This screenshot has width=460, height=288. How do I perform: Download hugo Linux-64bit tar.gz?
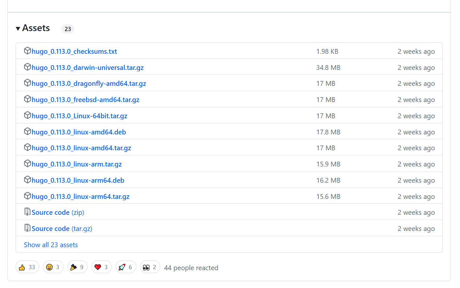click(79, 116)
